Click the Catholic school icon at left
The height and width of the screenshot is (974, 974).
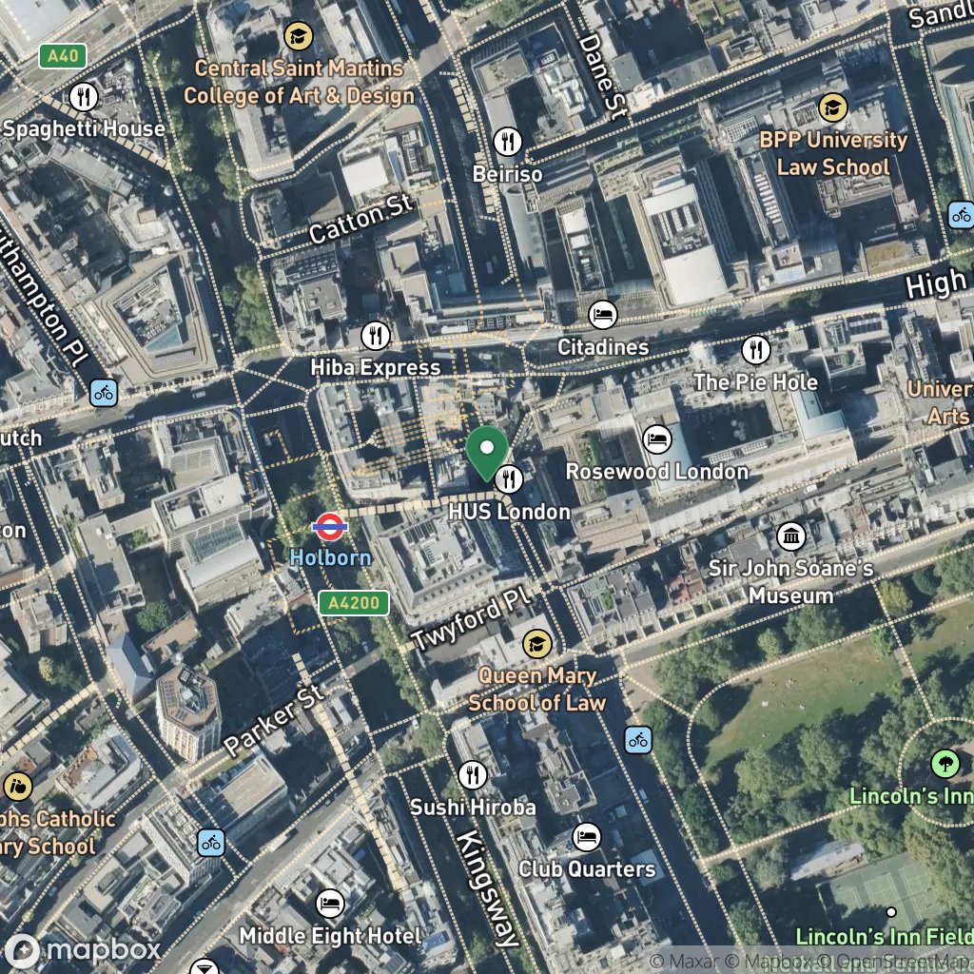[x=18, y=787]
